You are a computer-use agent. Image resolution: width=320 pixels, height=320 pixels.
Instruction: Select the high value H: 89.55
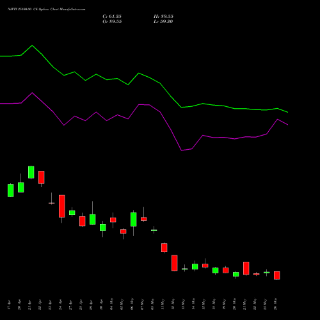coord(163,17)
